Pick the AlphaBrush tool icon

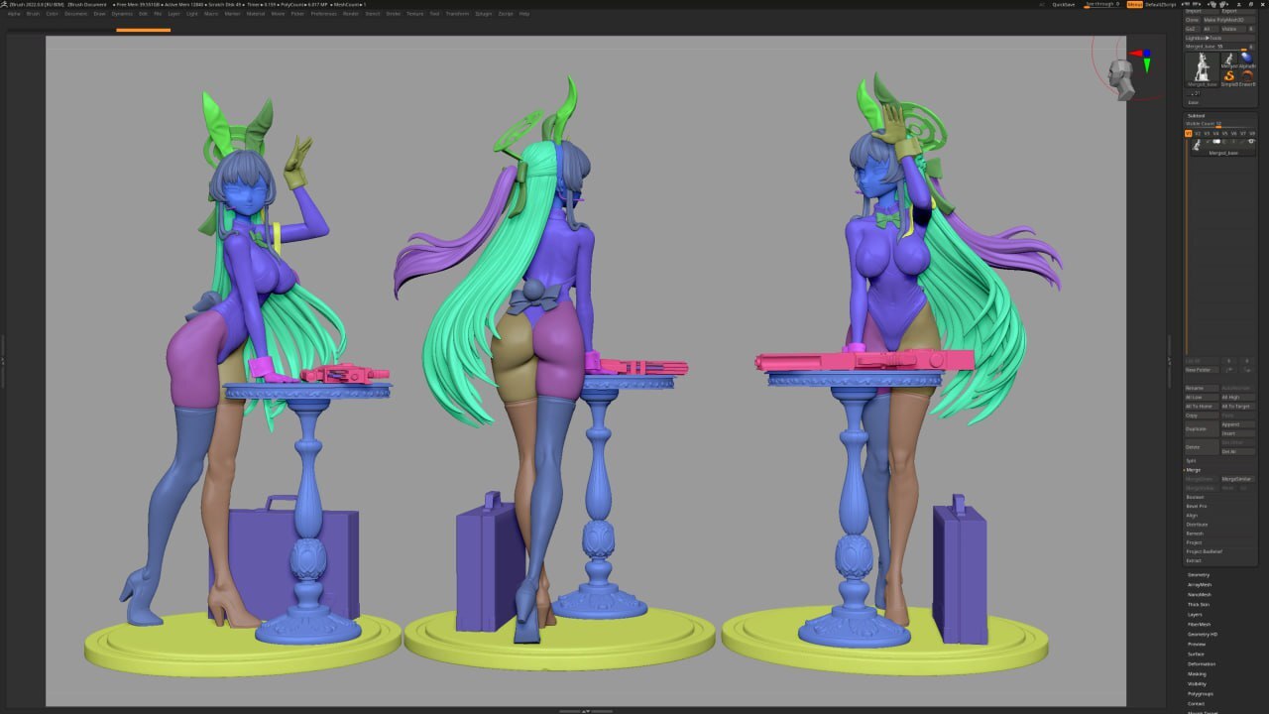point(1246,60)
